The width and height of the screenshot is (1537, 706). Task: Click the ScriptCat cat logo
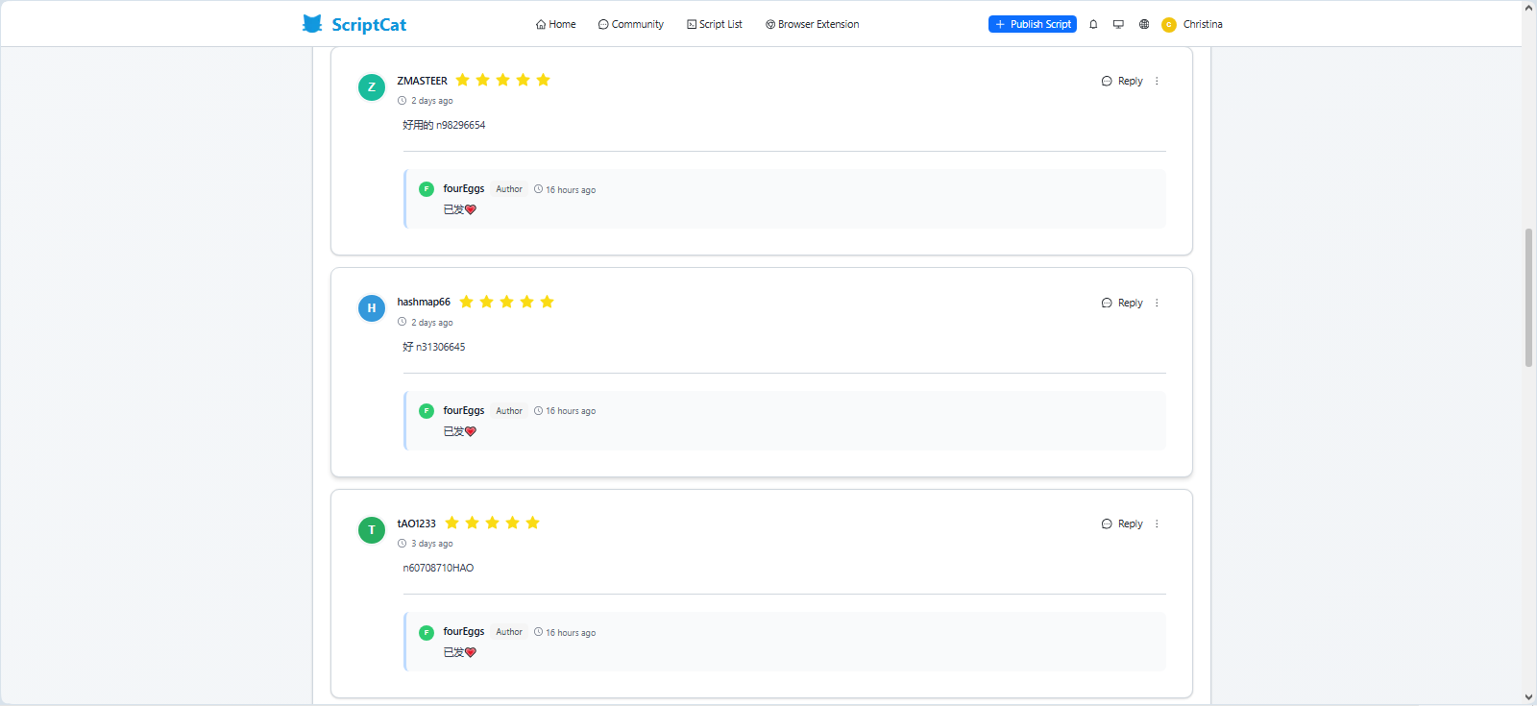coord(312,24)
